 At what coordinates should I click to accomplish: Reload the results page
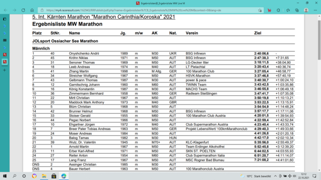(23, 10)
